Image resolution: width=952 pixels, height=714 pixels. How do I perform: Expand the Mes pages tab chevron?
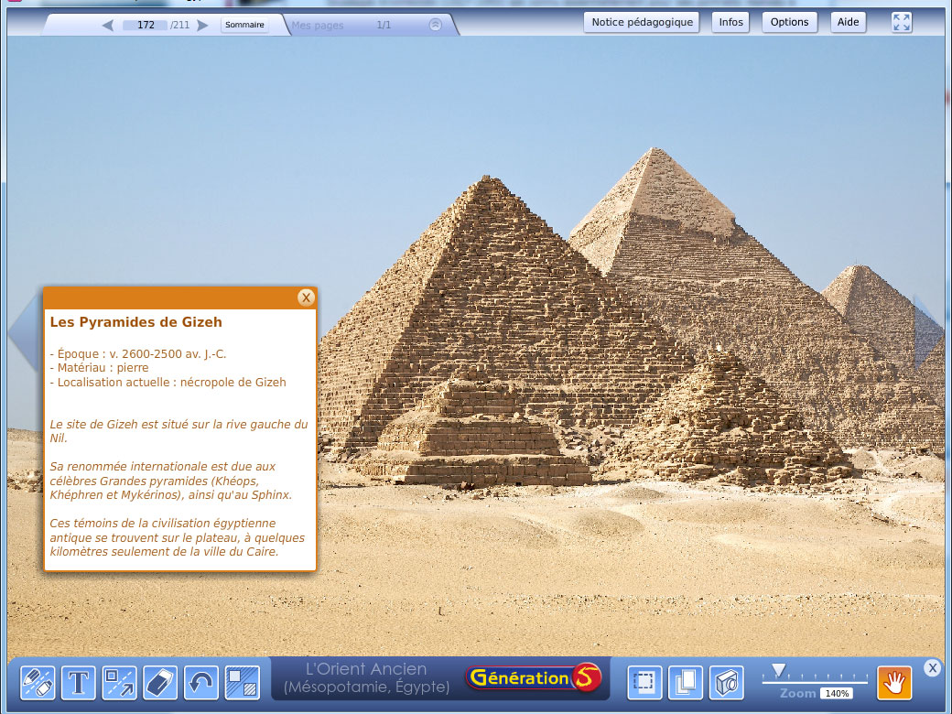point(436,25)
